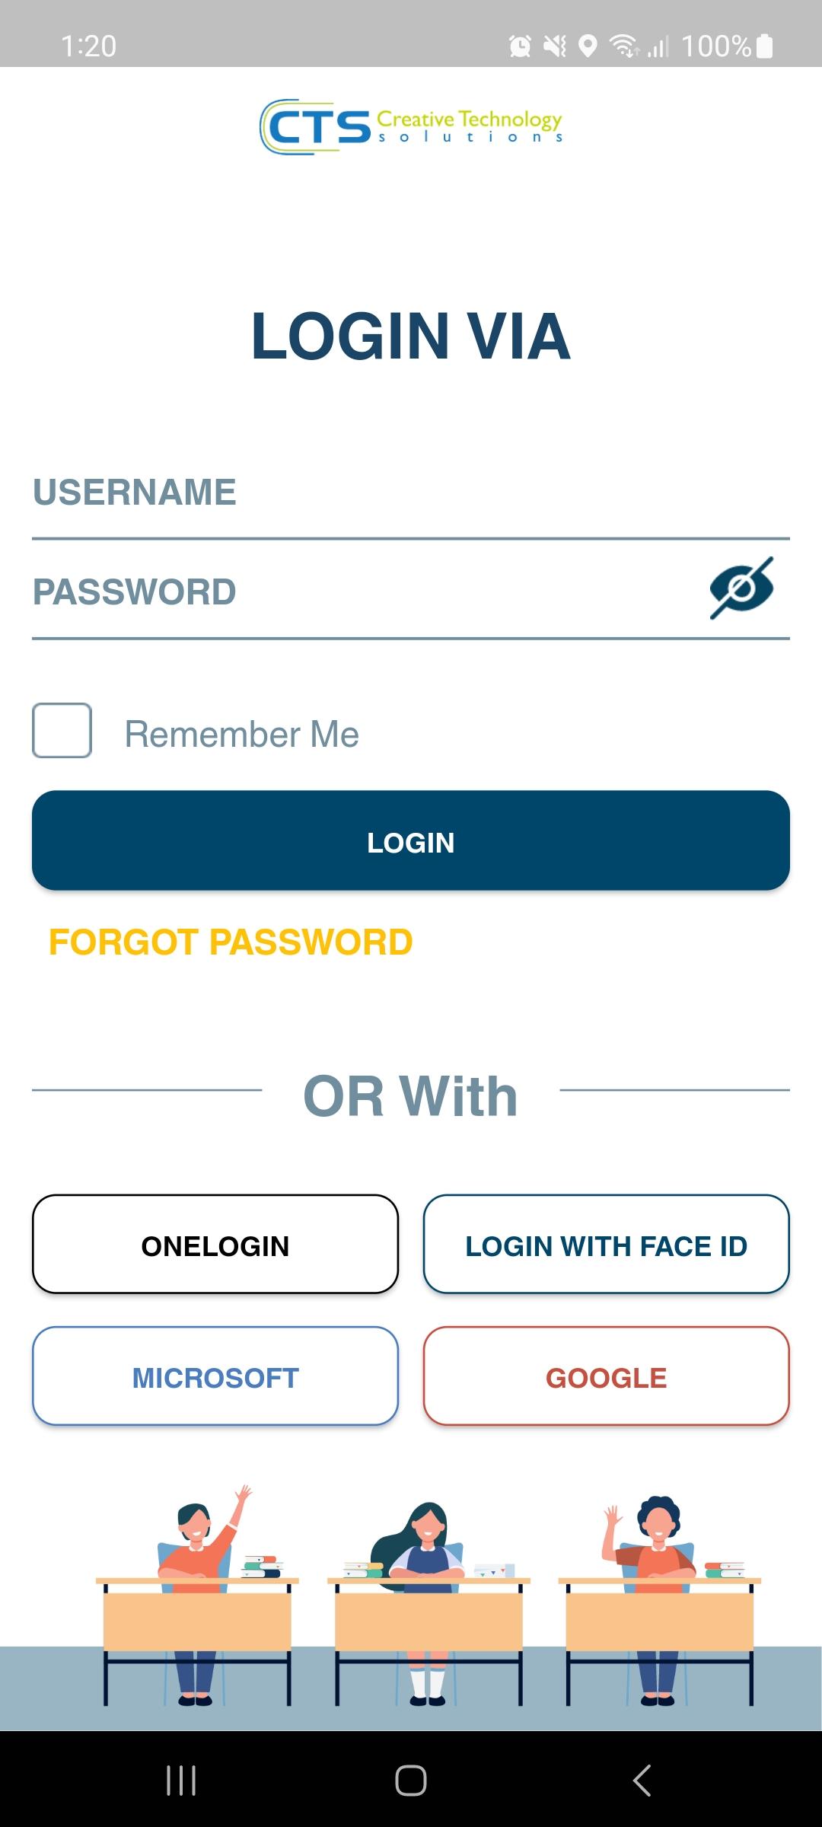Sign in with MICROSOFT
Image resolution: width=822 pixels, height=1827 pixels.
215,1376
